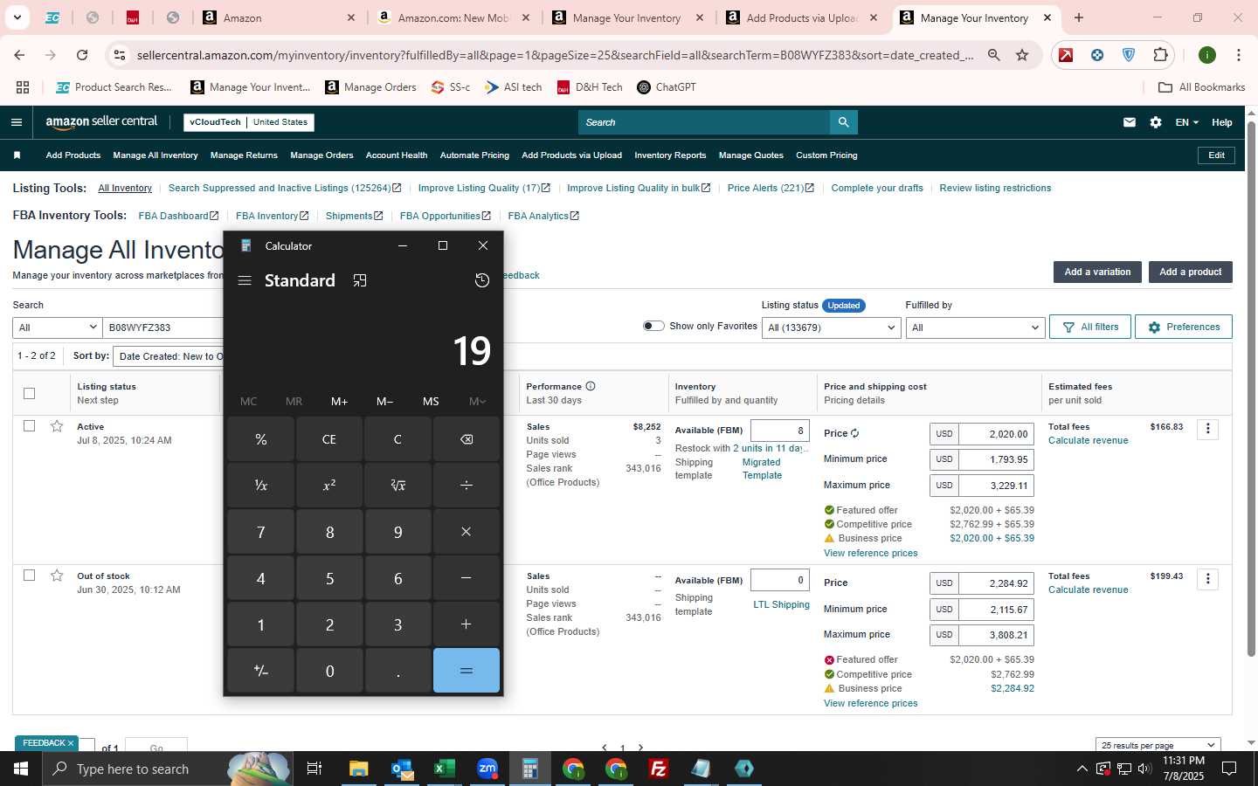Toggle Calculator keep-on-top mode icon
1258x786 pixels.
click(360, 280)
